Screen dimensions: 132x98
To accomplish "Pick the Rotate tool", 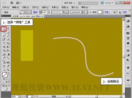I will [x=4, y=43].
